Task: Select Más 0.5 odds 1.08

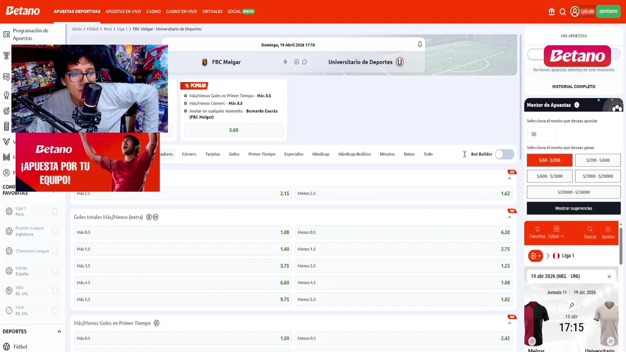Action: pos(183,232)
